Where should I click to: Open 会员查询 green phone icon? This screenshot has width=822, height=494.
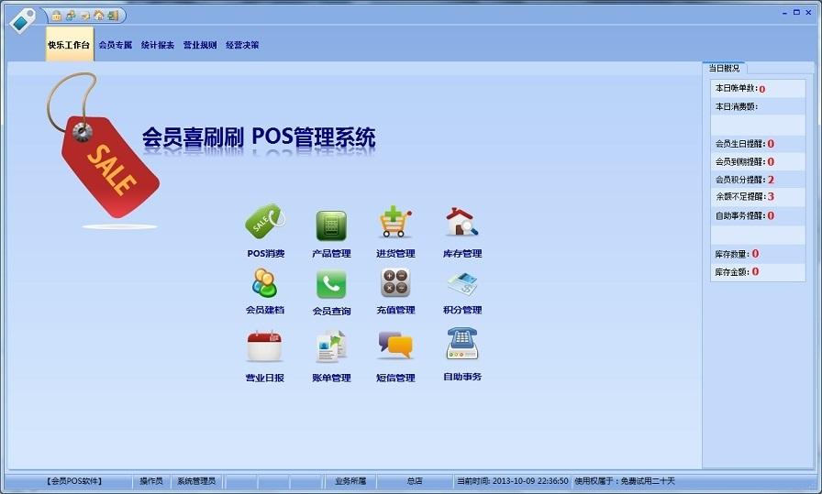331,284
